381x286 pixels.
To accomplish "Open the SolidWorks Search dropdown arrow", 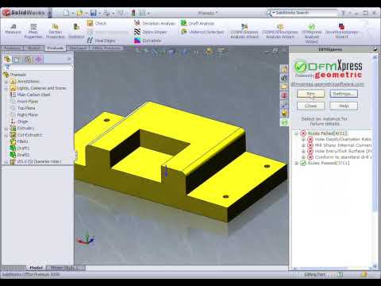I will 273,13.
